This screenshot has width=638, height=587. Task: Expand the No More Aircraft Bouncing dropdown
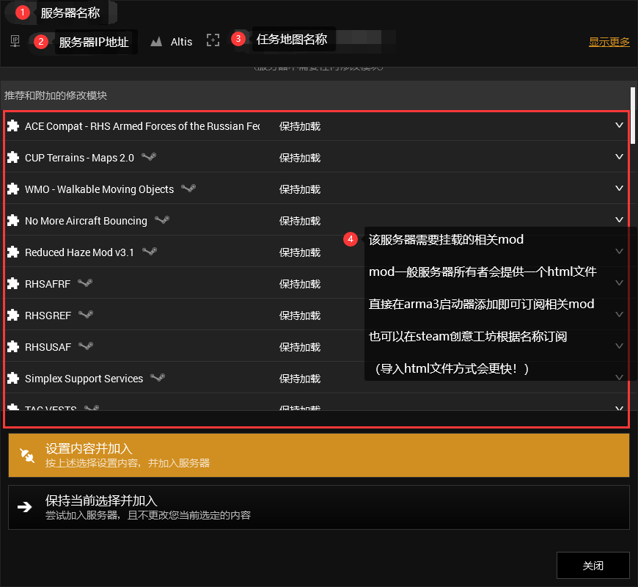tap(619, 220)
